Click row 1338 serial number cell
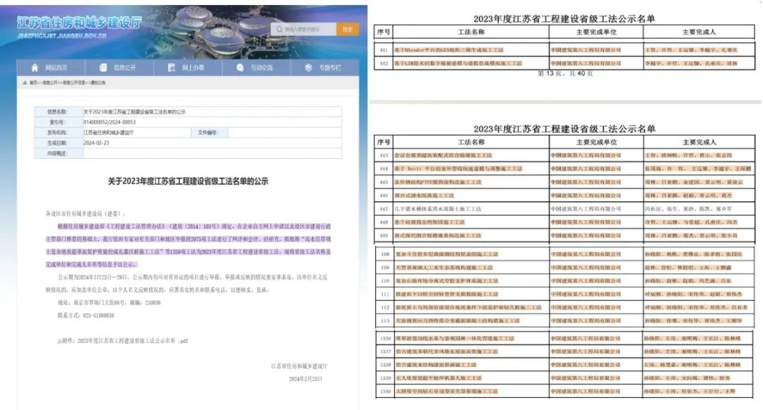 point(385,364)
